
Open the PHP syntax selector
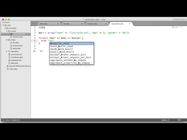click(179, 120)
